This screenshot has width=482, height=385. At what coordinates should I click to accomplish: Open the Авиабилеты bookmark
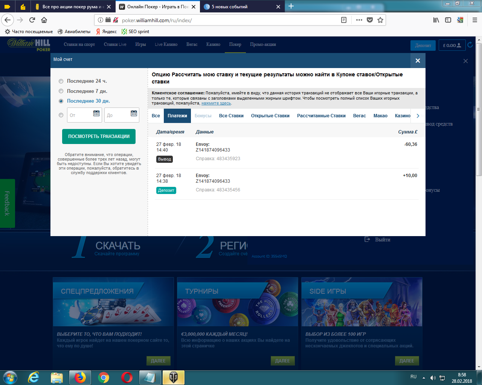click(74, 32)
